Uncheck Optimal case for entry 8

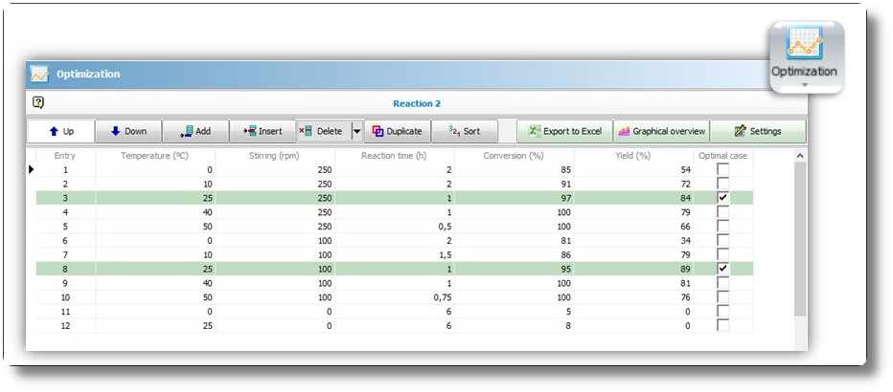[x=722, y=268]
